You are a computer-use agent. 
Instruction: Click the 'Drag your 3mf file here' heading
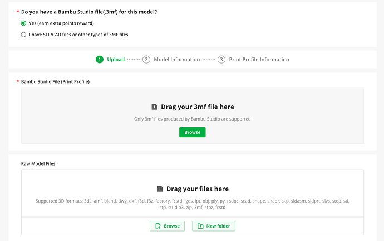point(198,107)
